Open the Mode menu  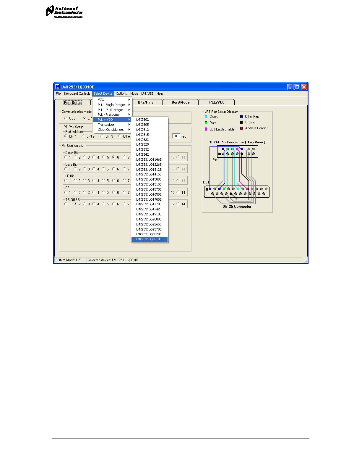click(x=134, y=94)
